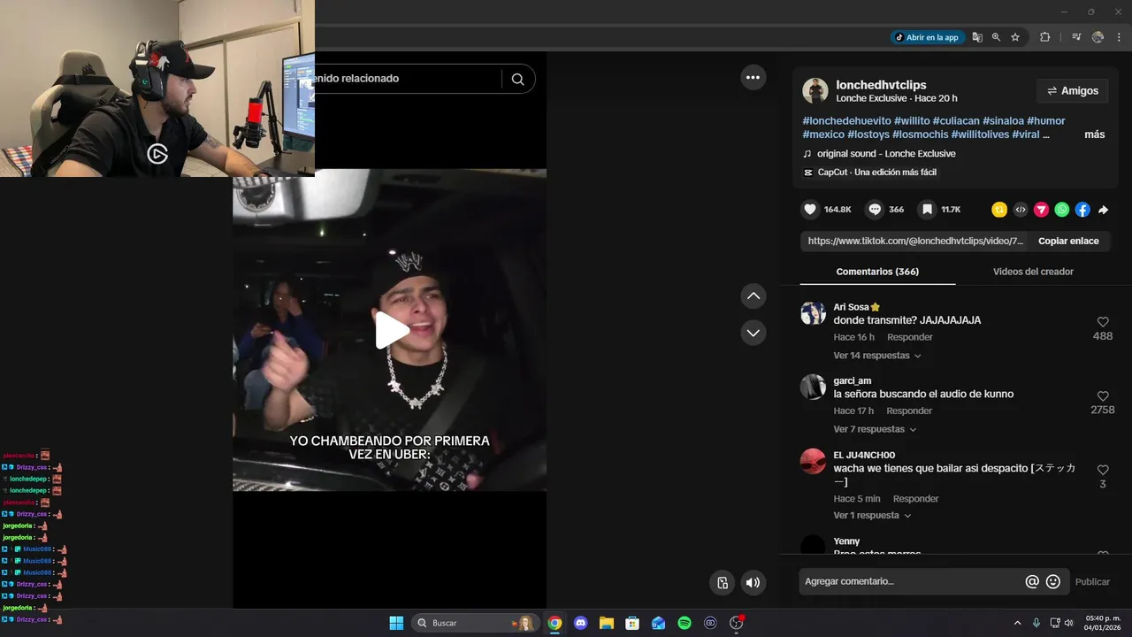Open more share options arrow

[x=1103, y=210]
